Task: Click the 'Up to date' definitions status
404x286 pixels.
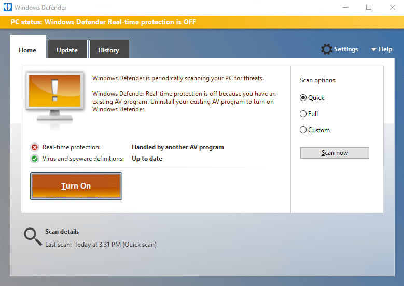Action: coord(147,159)
